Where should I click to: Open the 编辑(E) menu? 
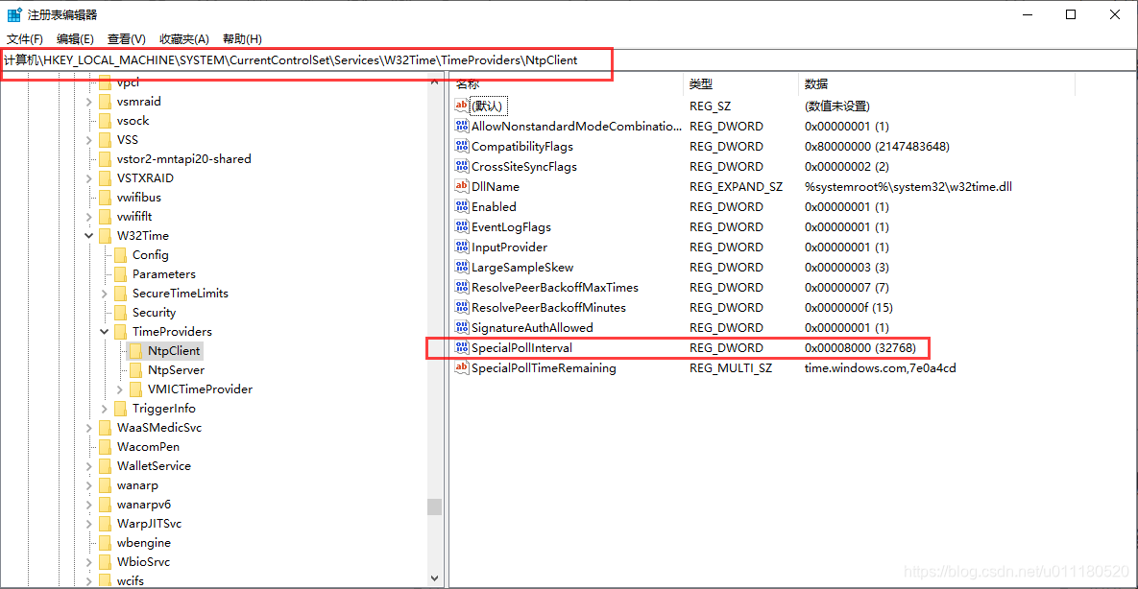(73, 38)
